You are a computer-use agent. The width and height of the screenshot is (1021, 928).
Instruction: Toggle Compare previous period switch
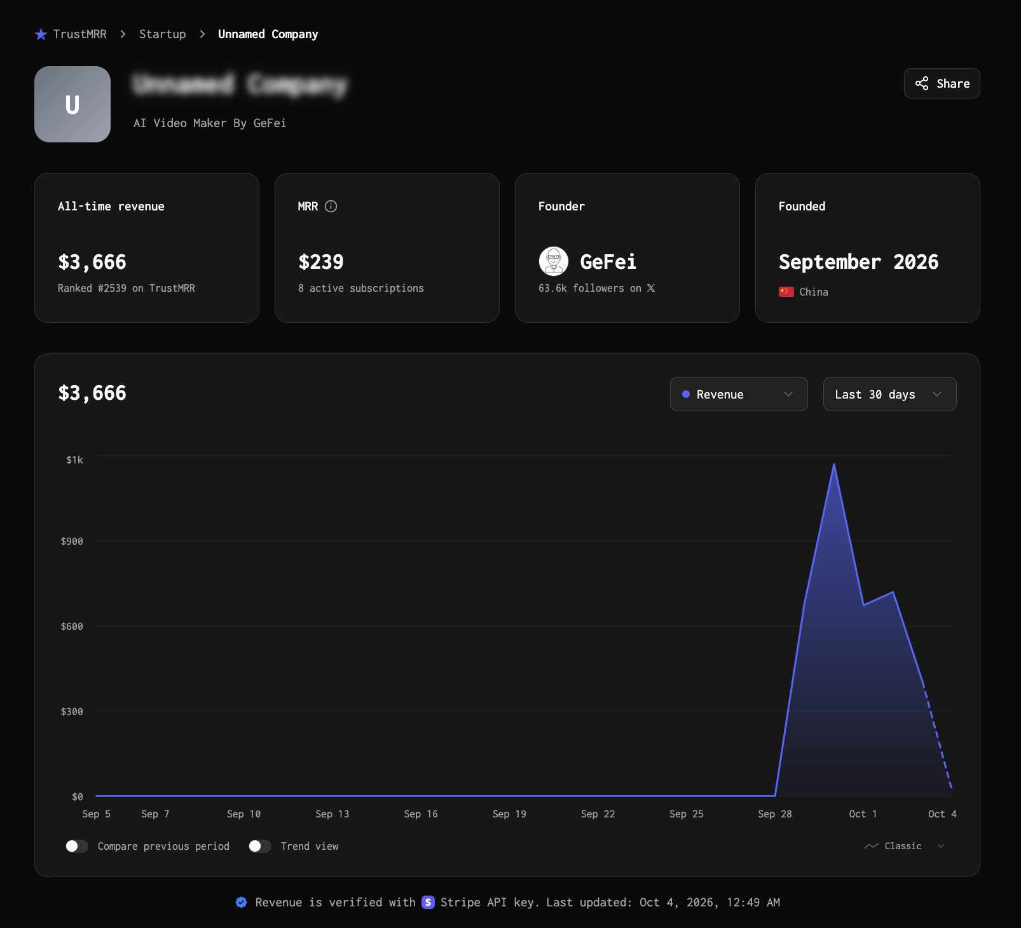(77, 846)
